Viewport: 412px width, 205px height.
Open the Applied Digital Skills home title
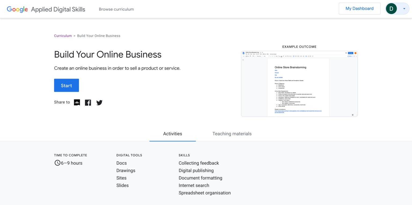[58, 9]
